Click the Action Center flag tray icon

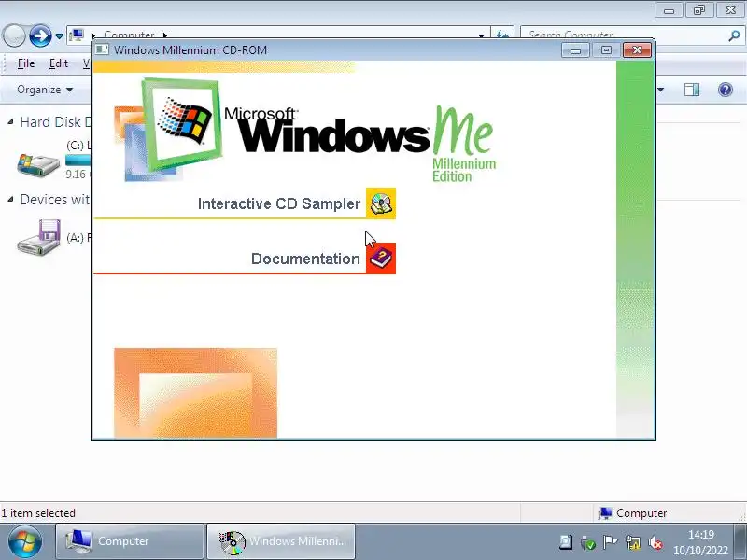coord(610,541)
